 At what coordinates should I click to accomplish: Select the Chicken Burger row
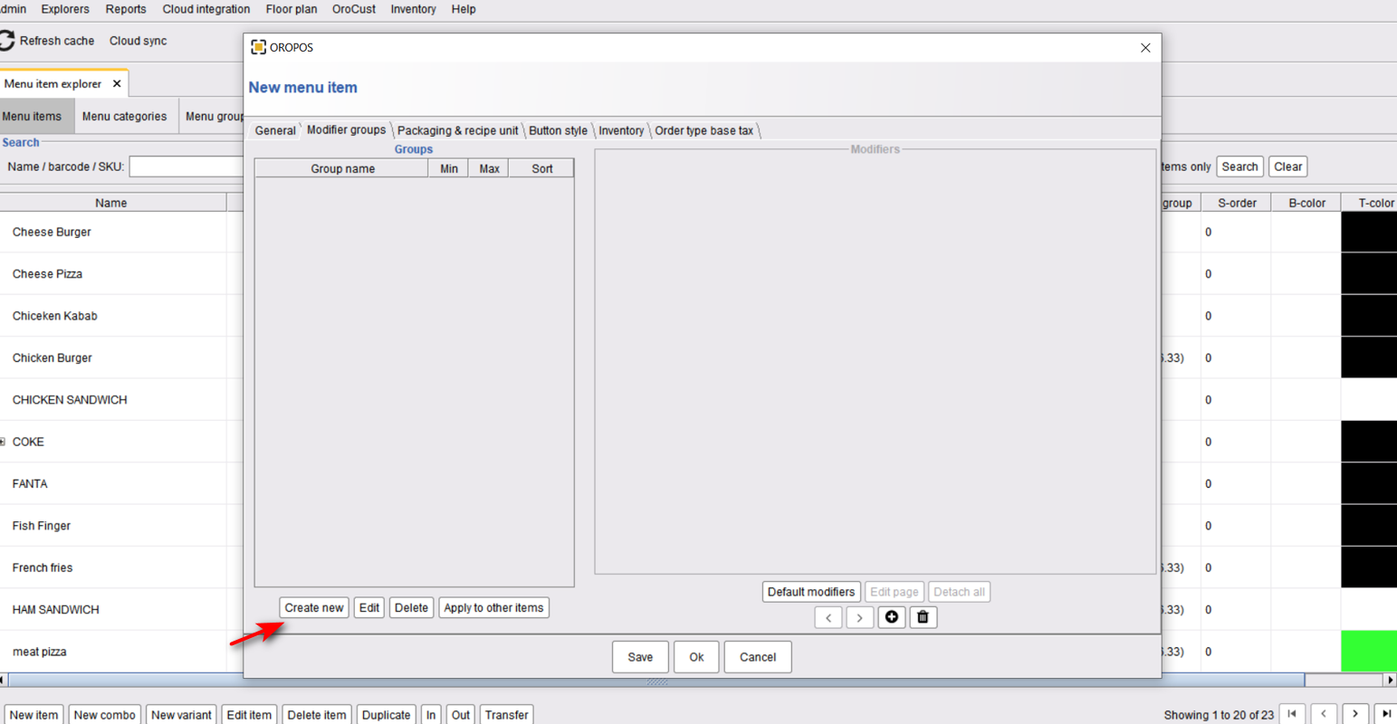pos(113,357)
